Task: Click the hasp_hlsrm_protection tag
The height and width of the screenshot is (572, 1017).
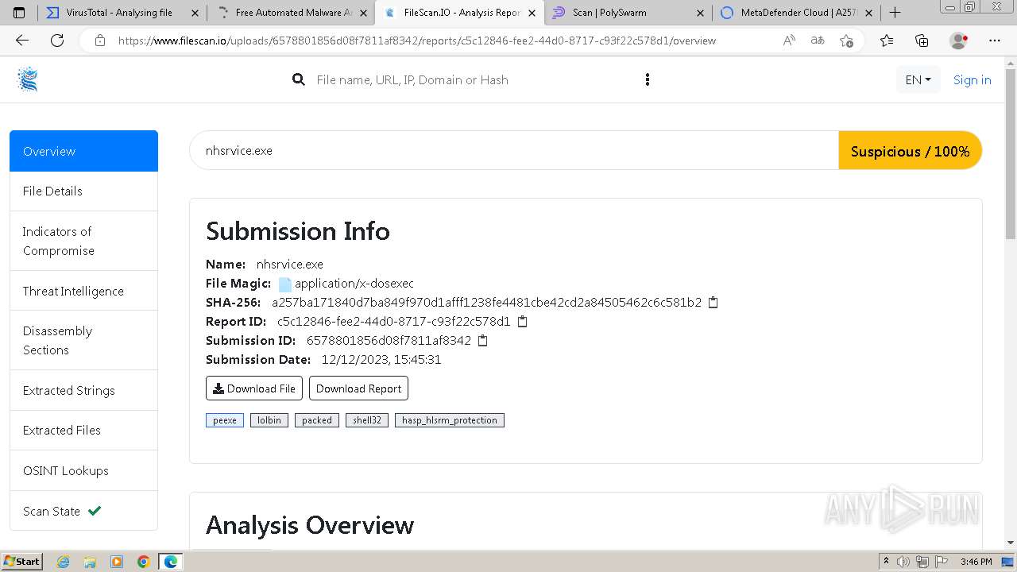Action: click(x=450, y=420)
